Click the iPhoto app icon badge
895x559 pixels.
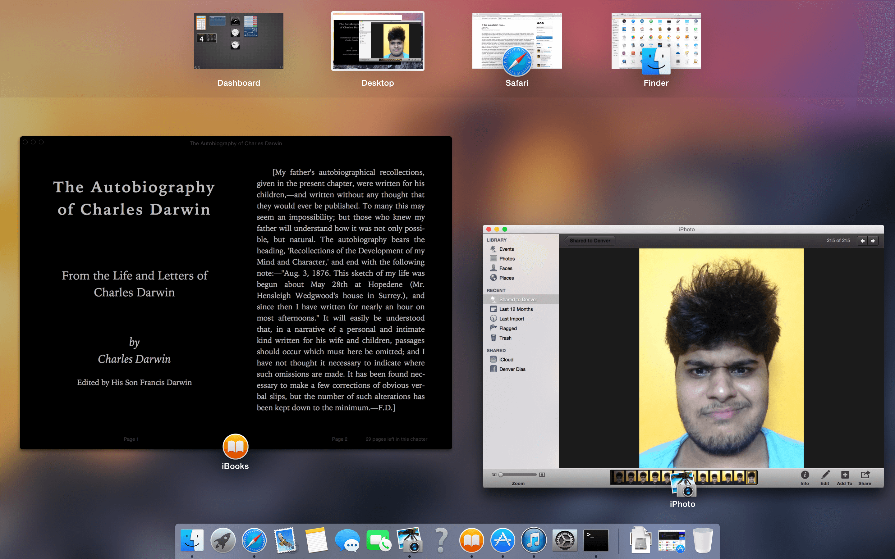(683, 484)
